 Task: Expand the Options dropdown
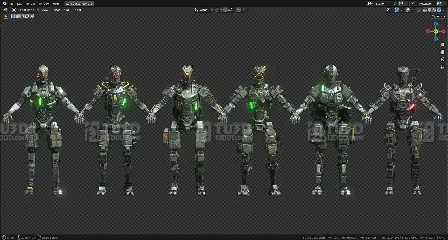[438, 16]
